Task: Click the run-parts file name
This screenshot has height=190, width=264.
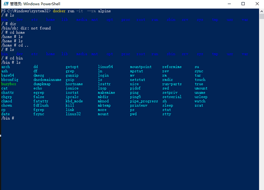Action: tap(172, 84)
